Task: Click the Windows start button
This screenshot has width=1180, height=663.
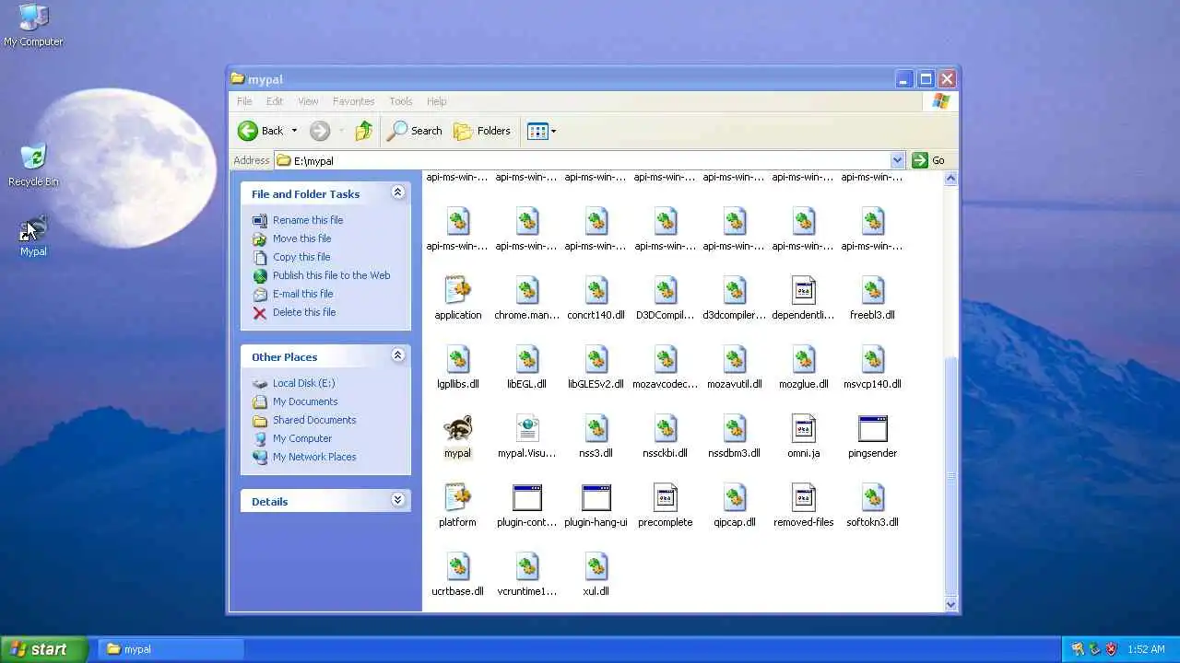Action: (44, 649)
